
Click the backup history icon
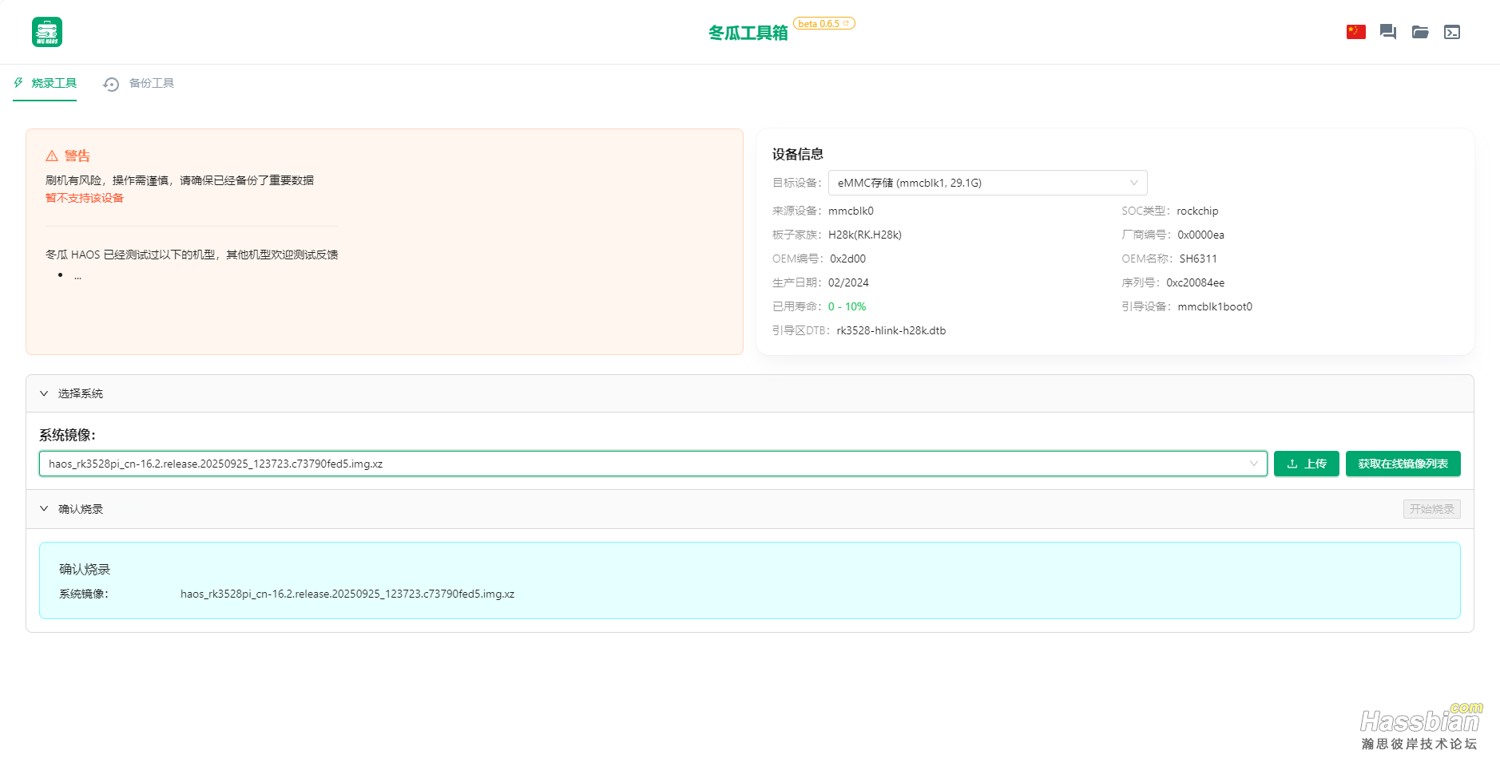[111, 84]
